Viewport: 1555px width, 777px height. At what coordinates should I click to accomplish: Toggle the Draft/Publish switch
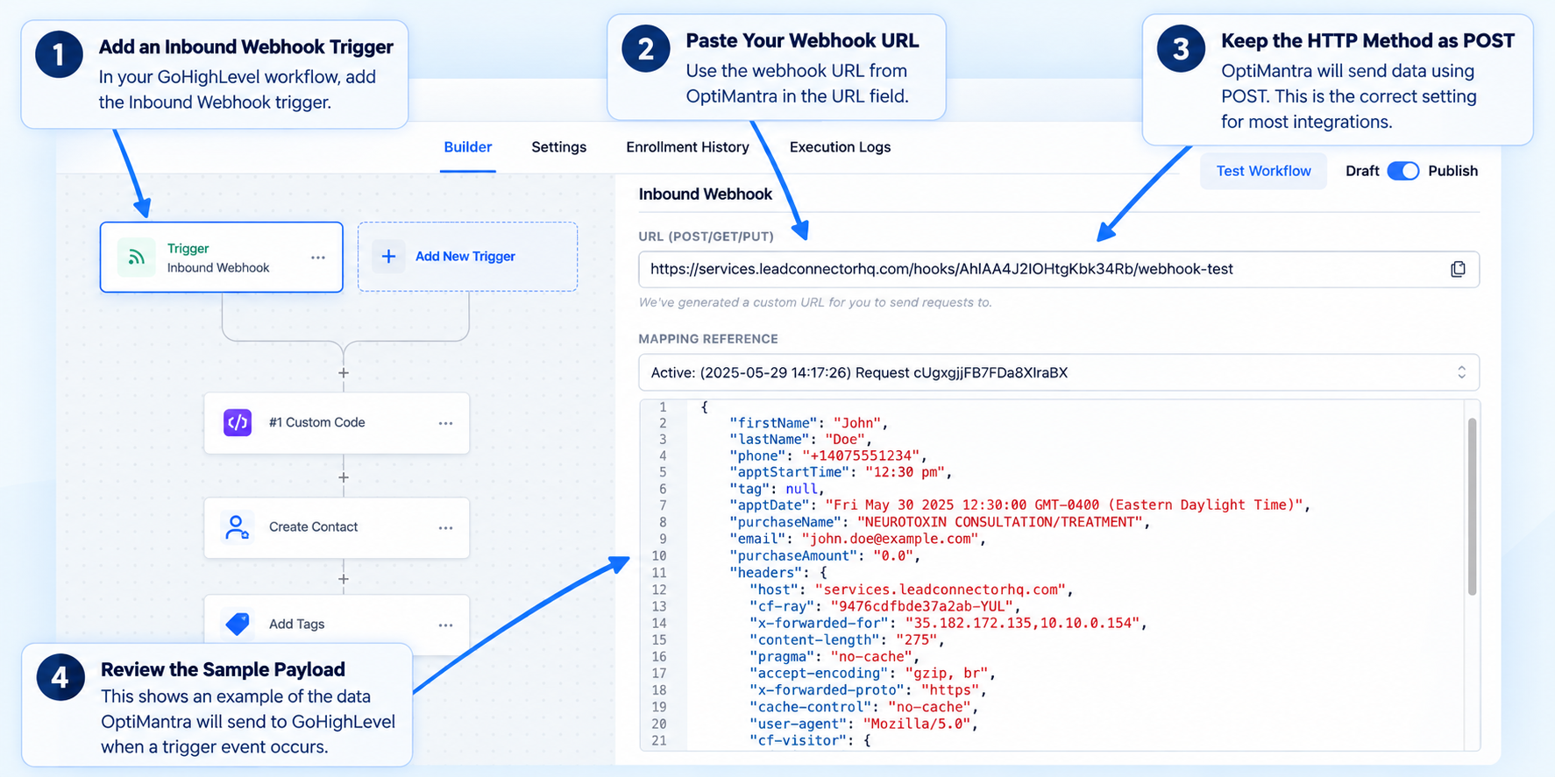point(1402,171)
